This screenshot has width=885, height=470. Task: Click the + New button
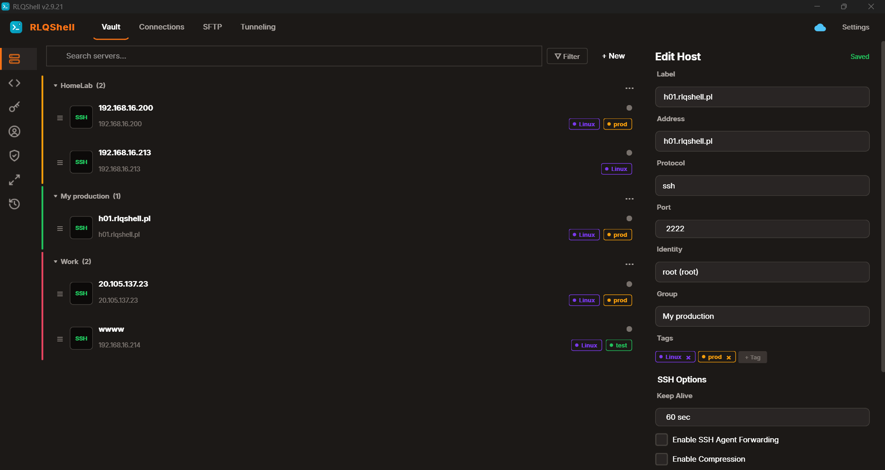point(613,56)
